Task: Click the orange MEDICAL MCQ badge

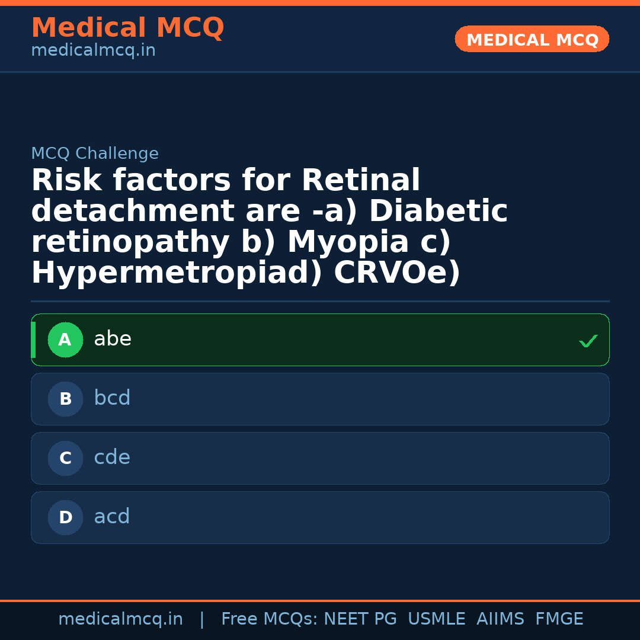Action: point(532,39)
